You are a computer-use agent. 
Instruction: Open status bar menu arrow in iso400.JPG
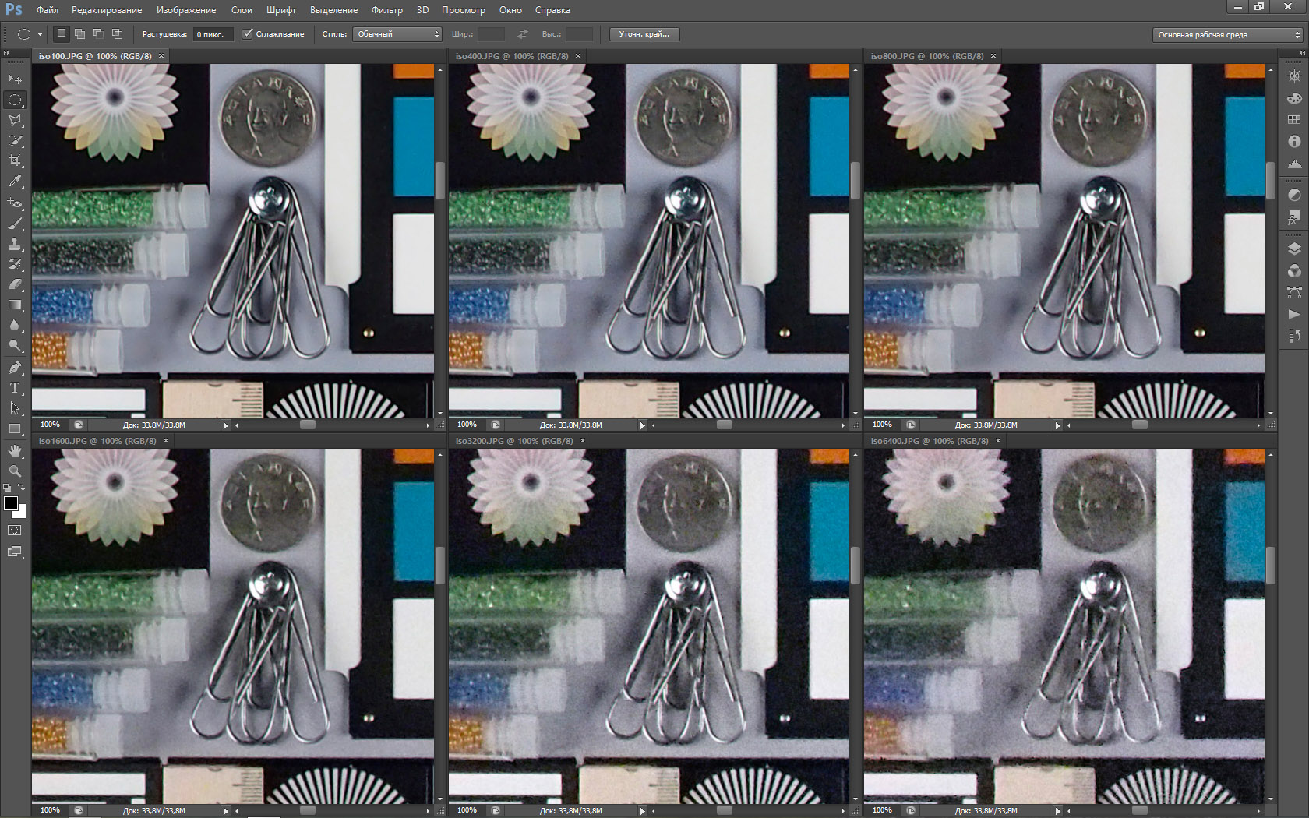pyautogui.click(x=643, y=425)
